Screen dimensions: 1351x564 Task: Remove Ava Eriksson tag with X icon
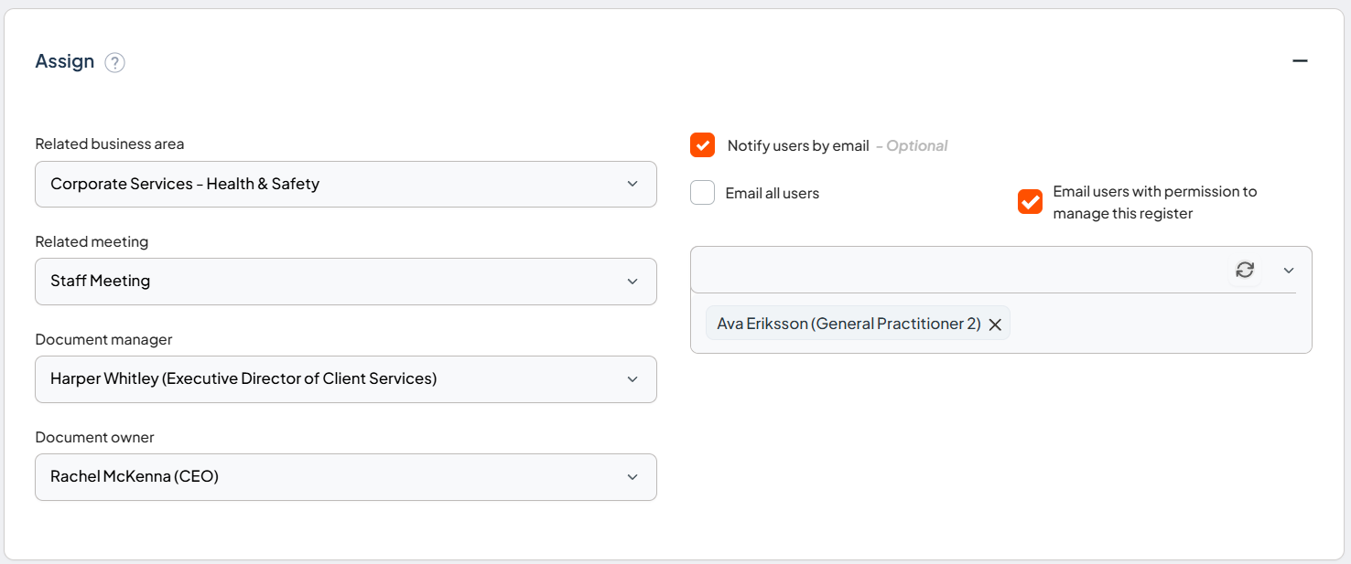(995, 325)
